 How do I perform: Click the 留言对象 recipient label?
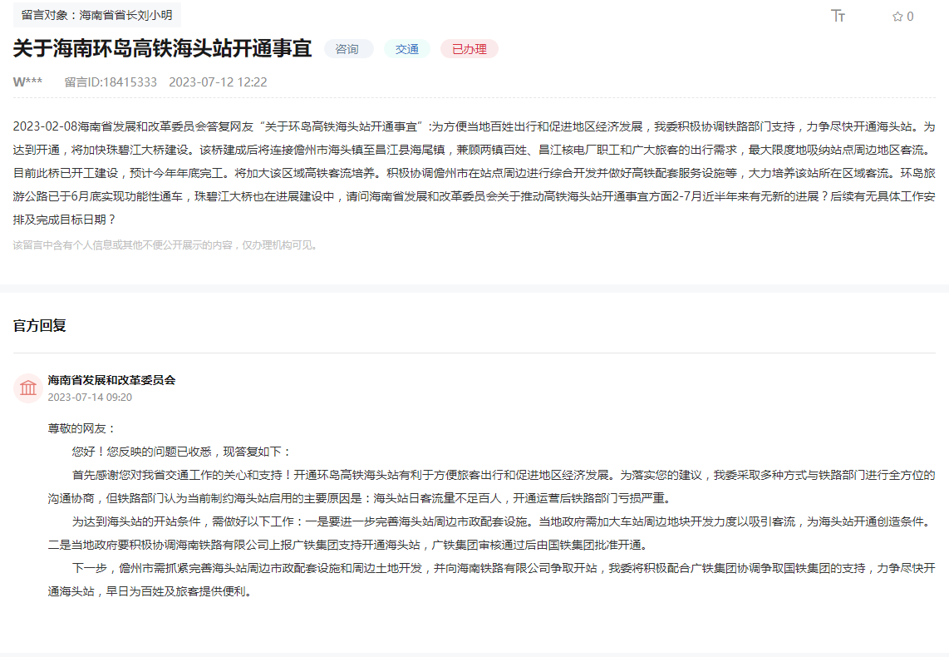click(x=97, y=15)
